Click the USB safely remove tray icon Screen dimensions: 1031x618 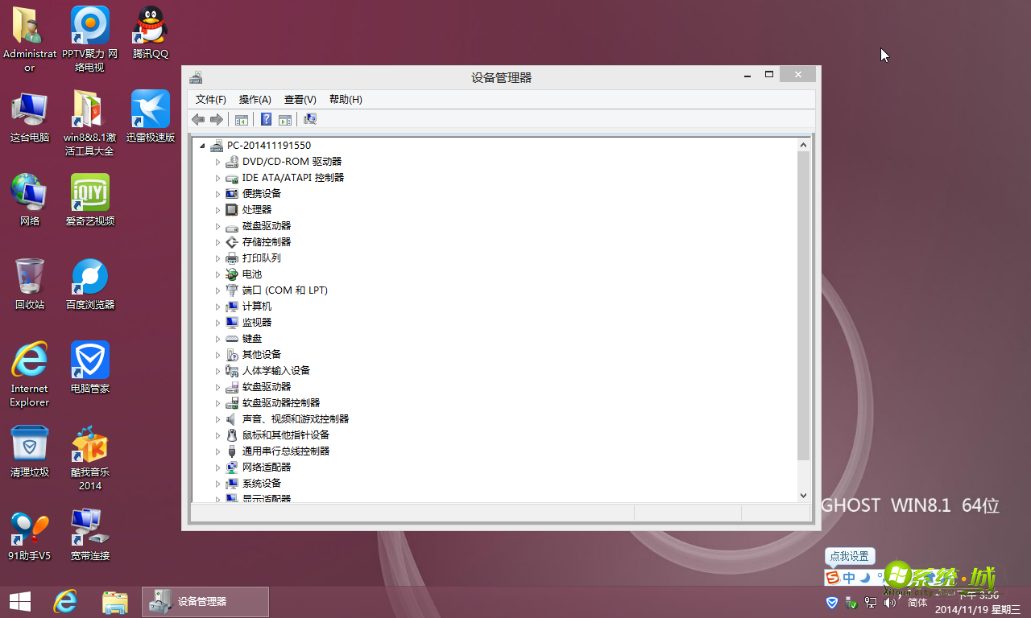coord(851,602)
